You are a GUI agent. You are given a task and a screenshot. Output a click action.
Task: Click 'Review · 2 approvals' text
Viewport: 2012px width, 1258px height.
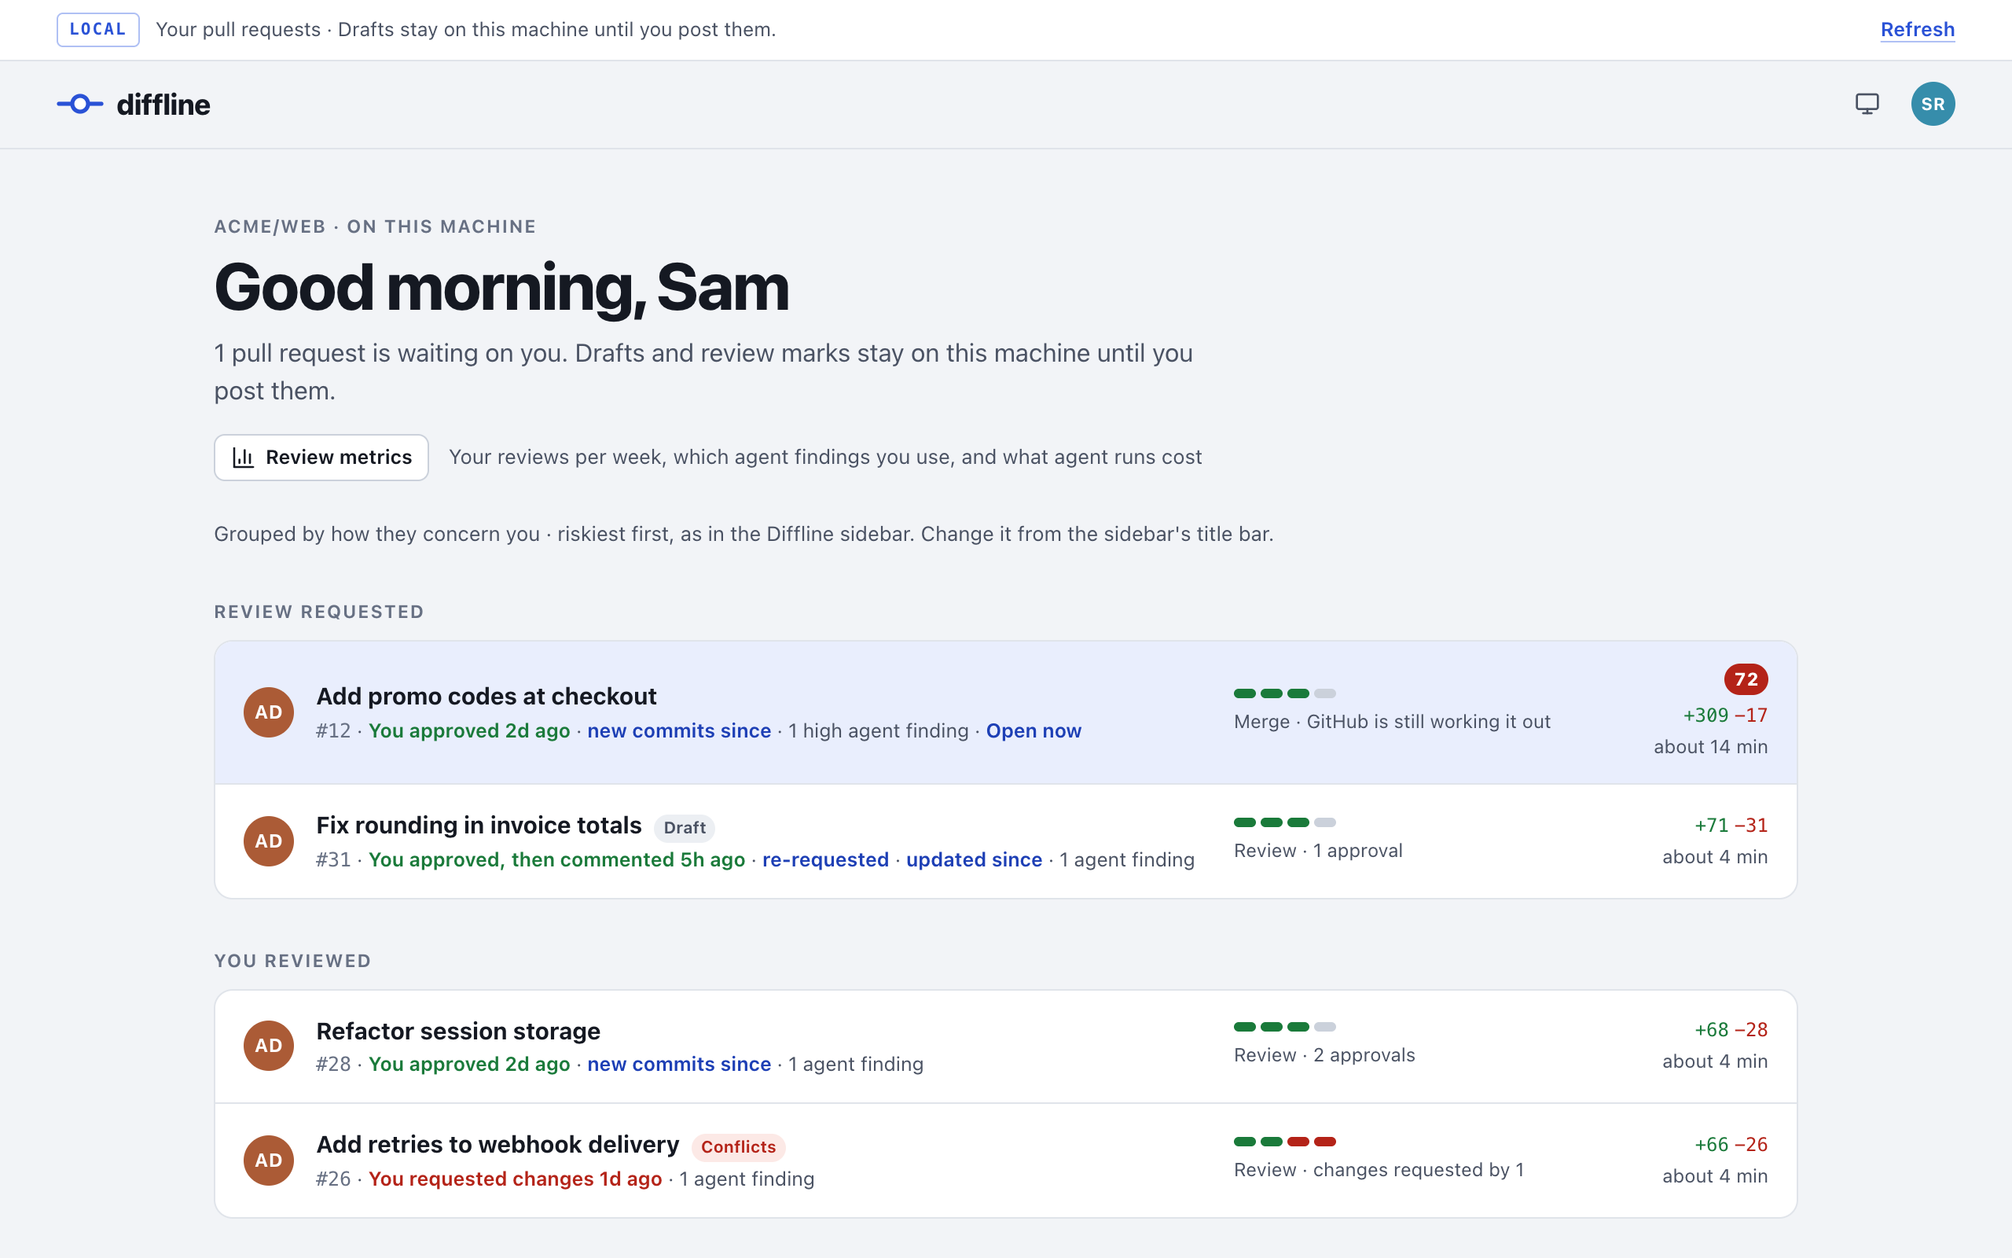tap(1324, 1055)
